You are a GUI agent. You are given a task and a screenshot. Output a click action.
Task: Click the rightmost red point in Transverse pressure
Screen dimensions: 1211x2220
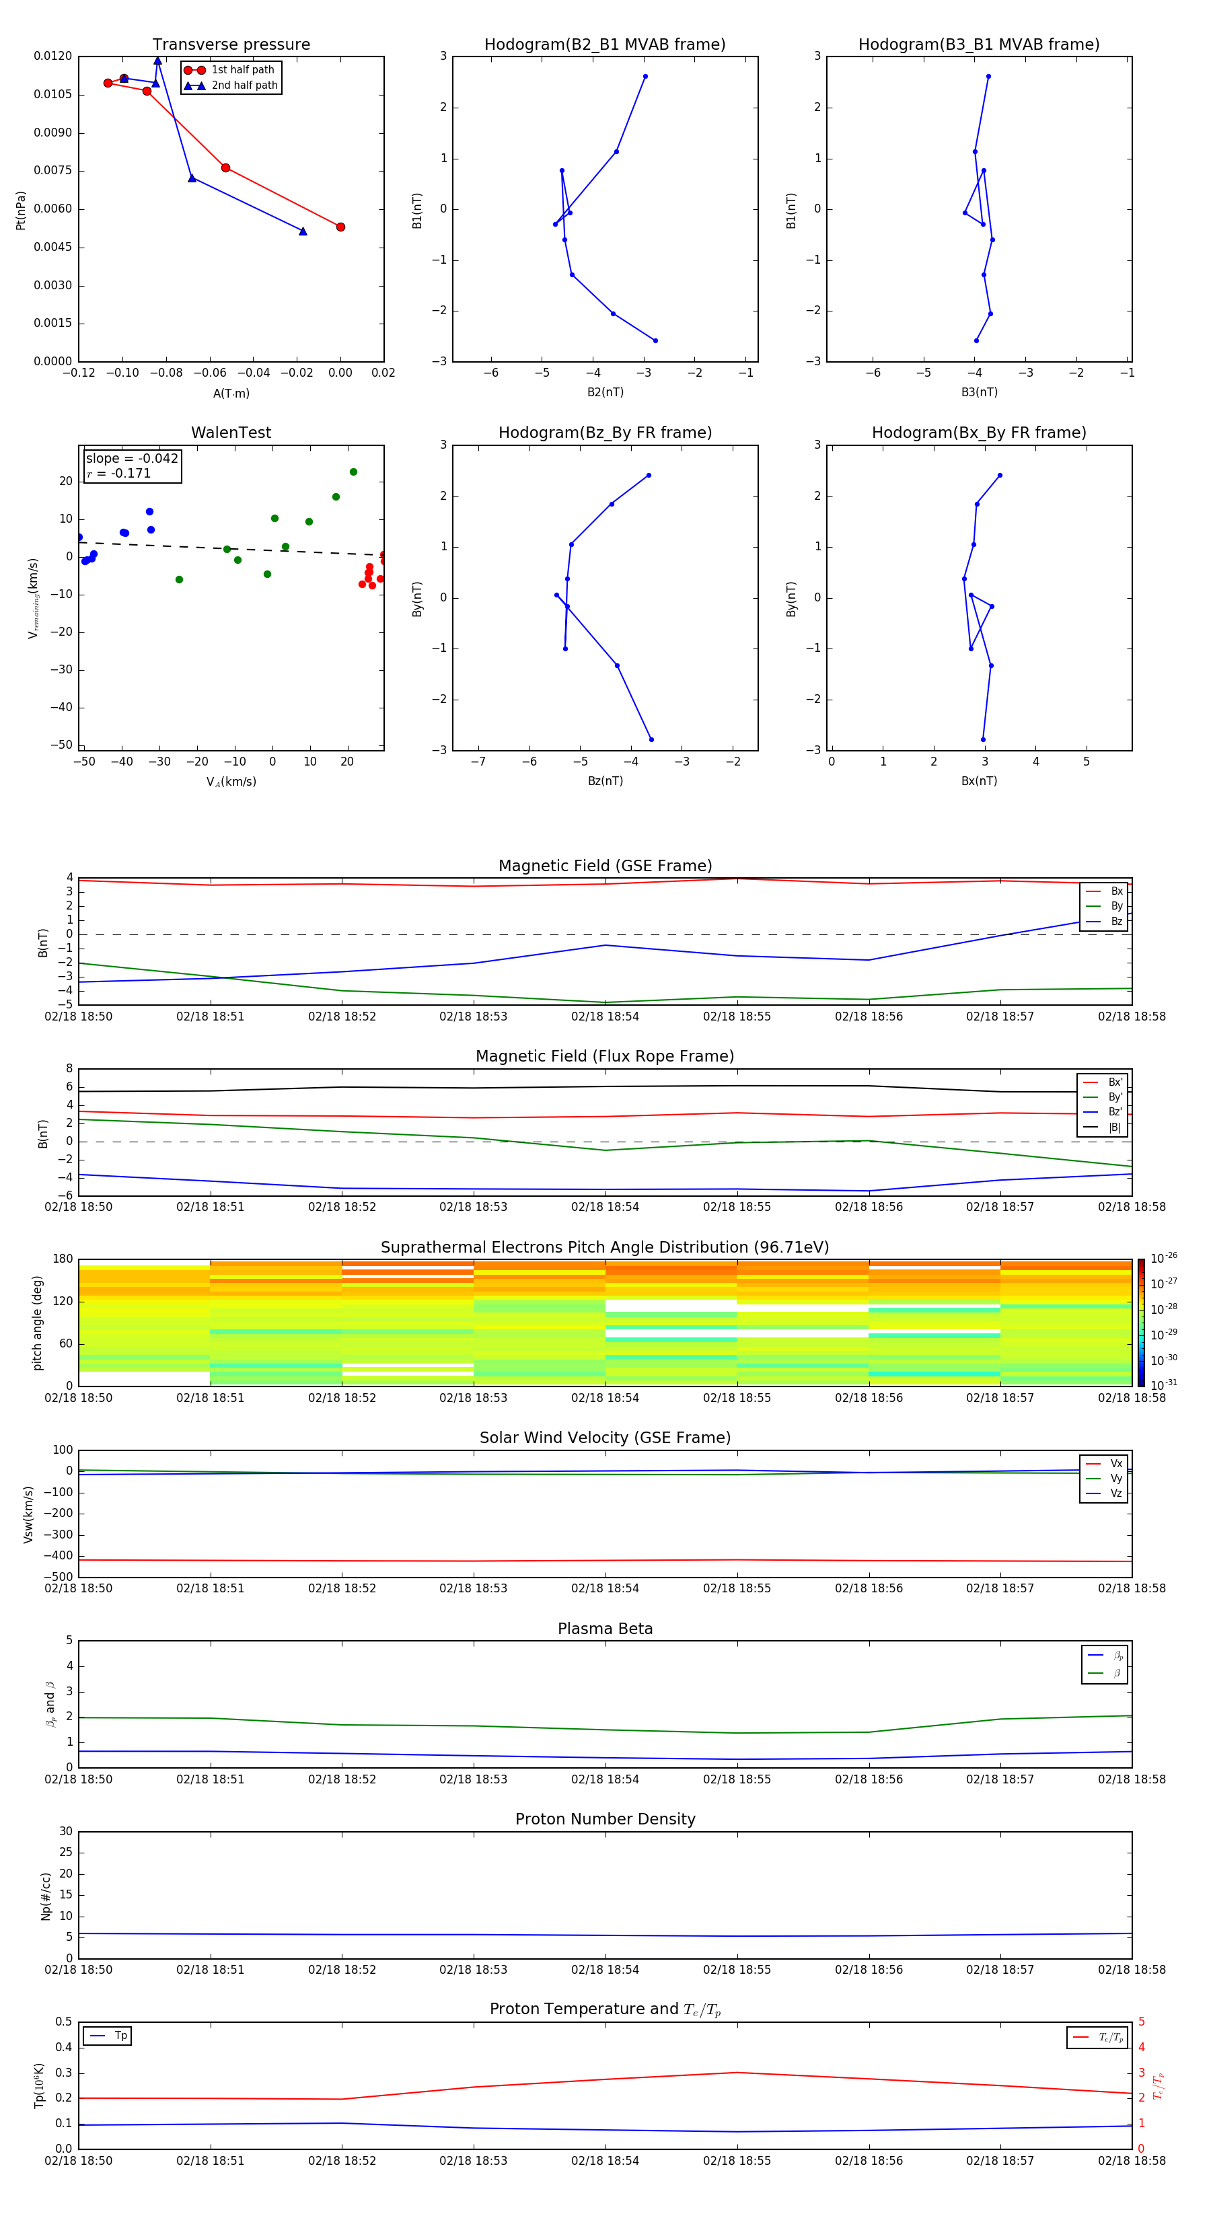click(x=340, y=227)
